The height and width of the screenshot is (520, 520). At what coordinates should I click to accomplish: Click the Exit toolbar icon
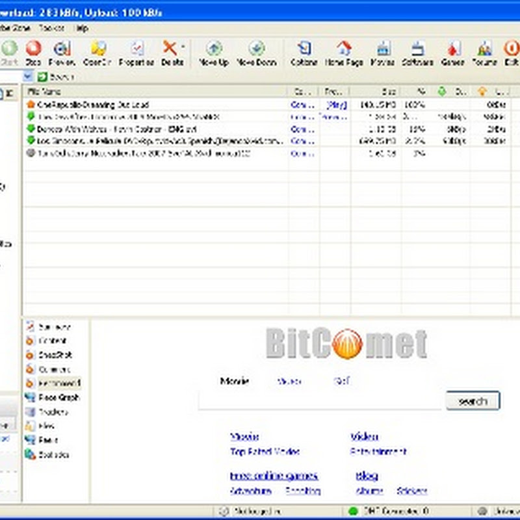(512, 48)
